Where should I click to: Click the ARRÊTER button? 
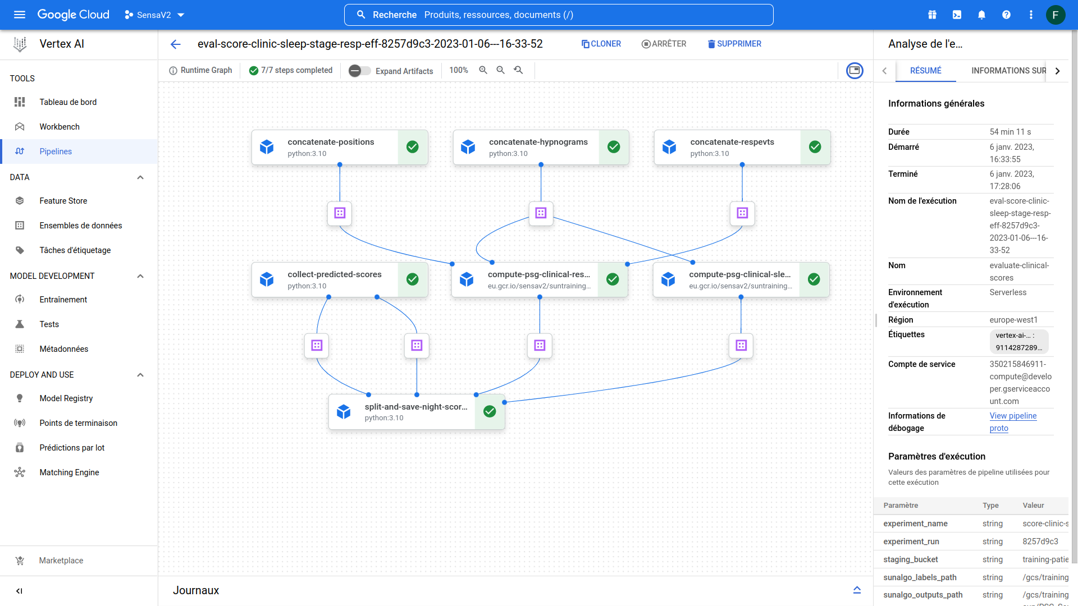(664, 44)
